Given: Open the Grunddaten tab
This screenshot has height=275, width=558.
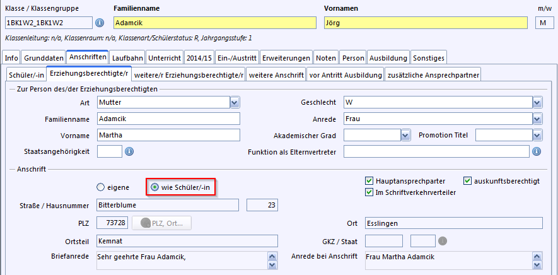Looking at the screenshot, I should 44,58.
